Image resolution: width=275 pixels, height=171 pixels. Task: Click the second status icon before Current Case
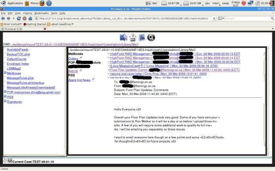[10, 161]
